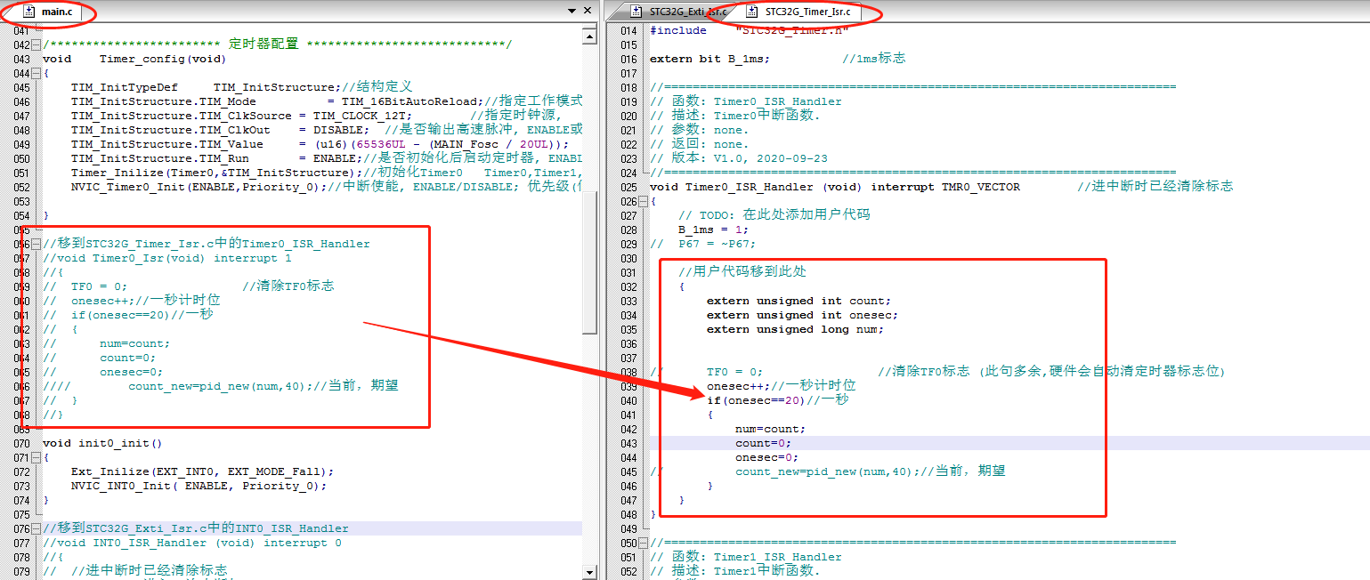Viewport: 1370px width, 580px height.
Task: Switch to the main.c tab
Action: coord(56,12)
